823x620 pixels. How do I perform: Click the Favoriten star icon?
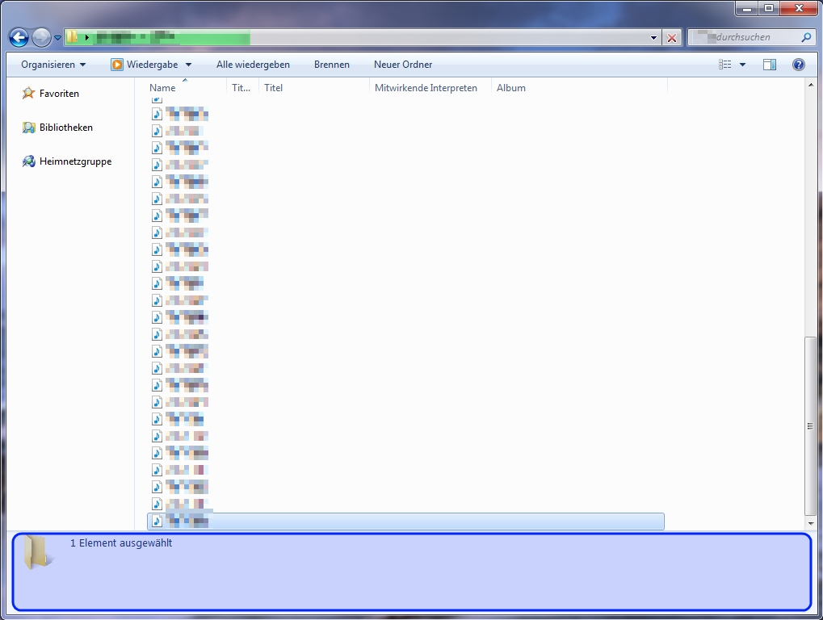(x=28, y=94)
